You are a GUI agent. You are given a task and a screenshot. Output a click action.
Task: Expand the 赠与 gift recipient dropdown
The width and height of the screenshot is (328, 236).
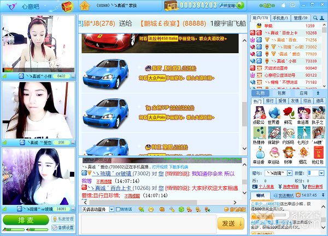click(289, 173)
